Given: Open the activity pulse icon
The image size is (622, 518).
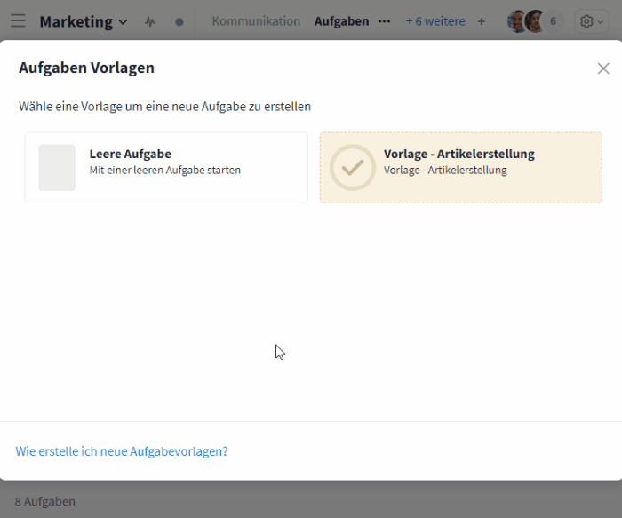Looking at the screenshot, I should pos(150,21).
